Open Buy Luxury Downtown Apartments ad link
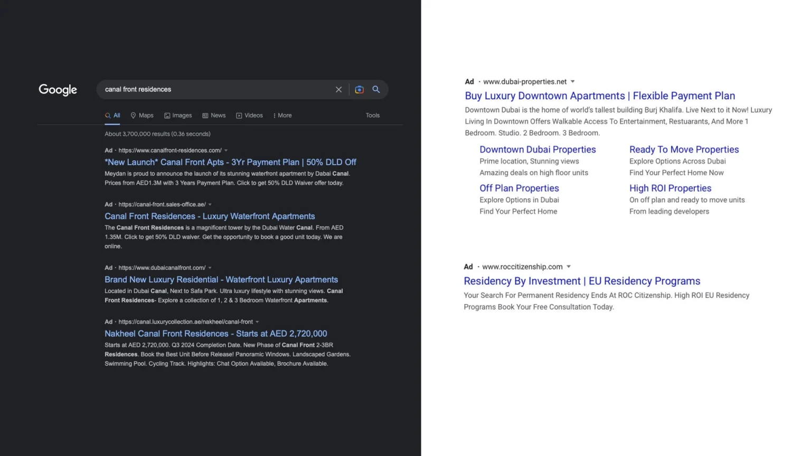This screenshot has height=456, width=811. [600, 96]
